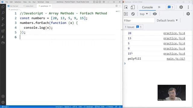The height and width of the screenshot is (108, 193).
Task: Click the Spaces: 2 indentation setting
Action: [x=68, y=107]
